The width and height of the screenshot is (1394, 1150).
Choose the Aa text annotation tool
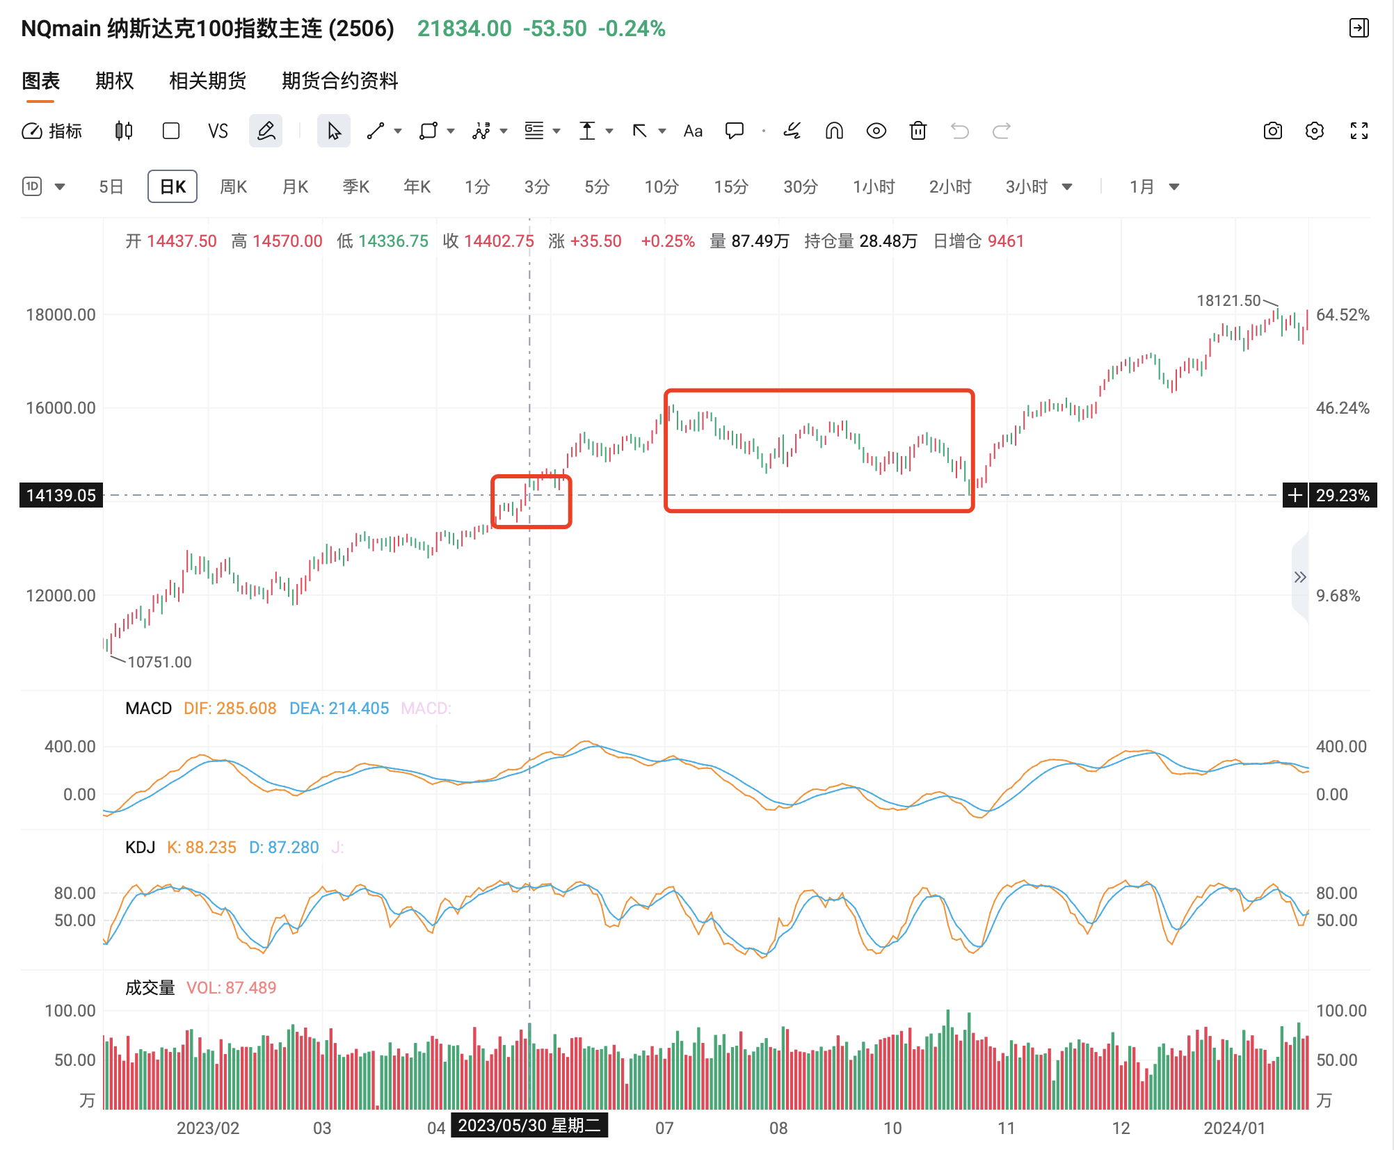(693, 131)
